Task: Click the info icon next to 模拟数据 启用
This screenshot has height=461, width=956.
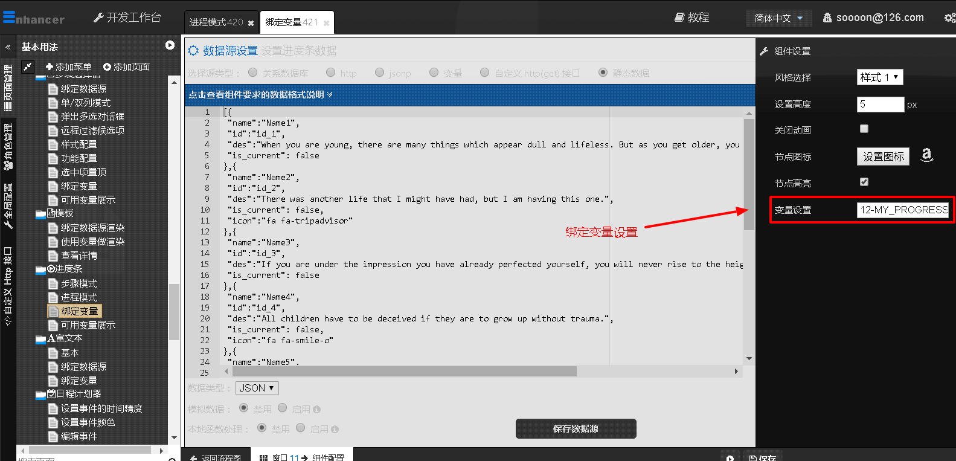Action: [x=316, y=410]
